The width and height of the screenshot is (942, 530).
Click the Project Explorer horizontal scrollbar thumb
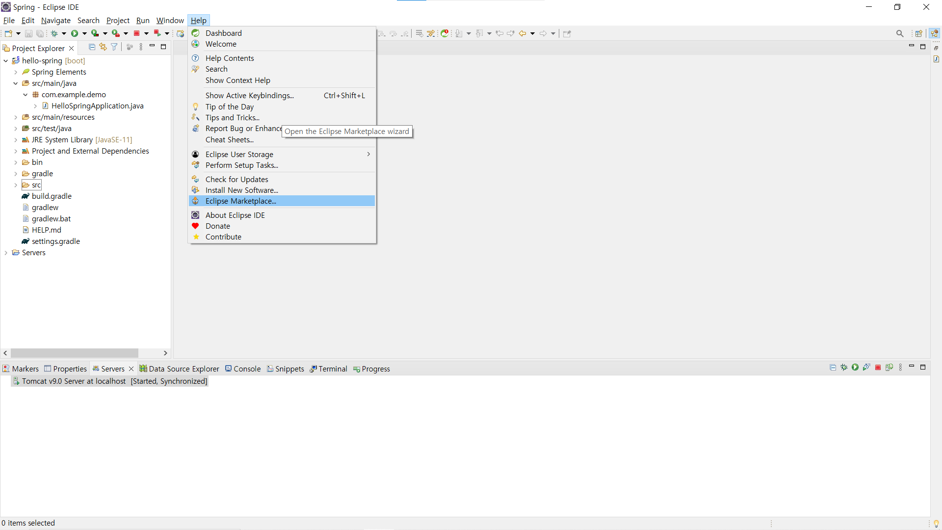point(75,353)
